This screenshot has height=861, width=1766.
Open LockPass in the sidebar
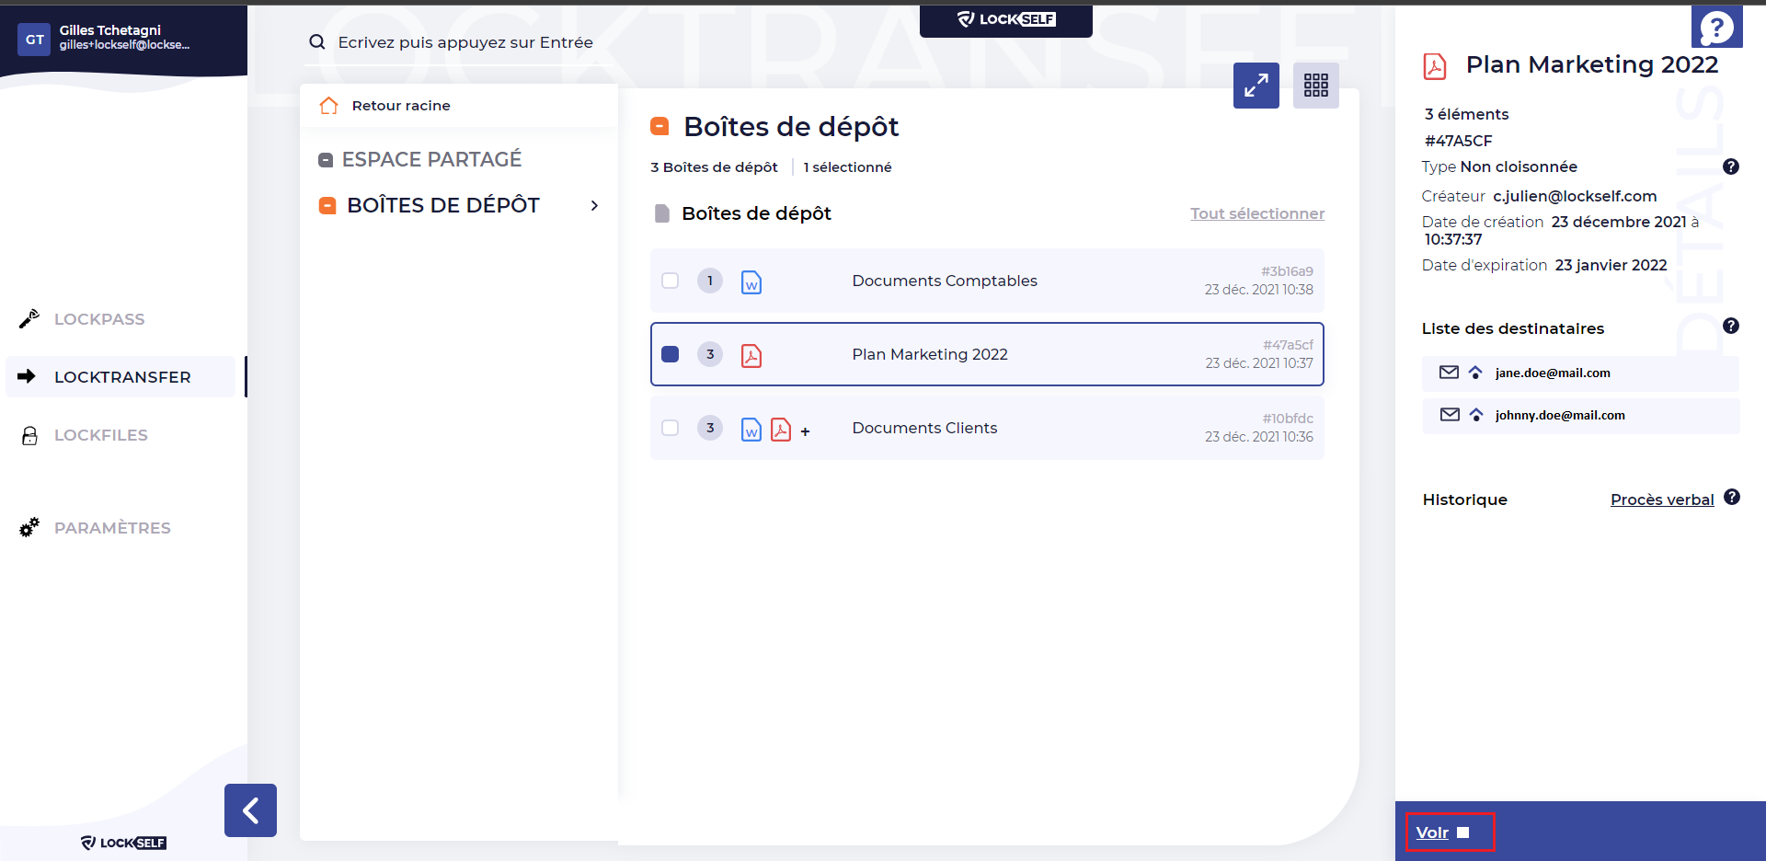tap(99, 319)
